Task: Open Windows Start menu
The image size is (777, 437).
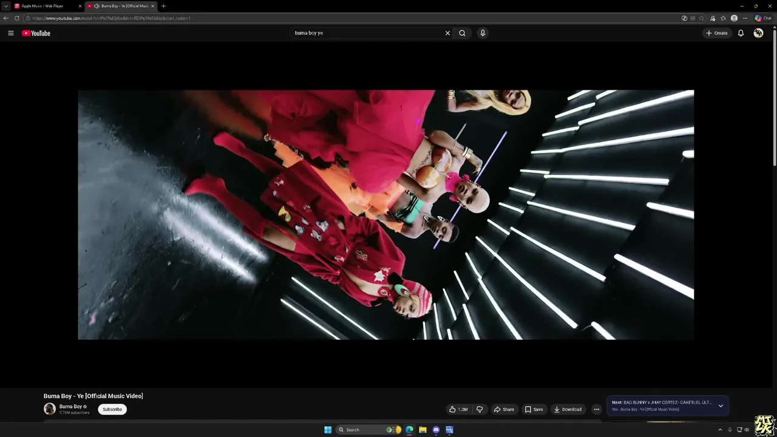Action: 328,430
